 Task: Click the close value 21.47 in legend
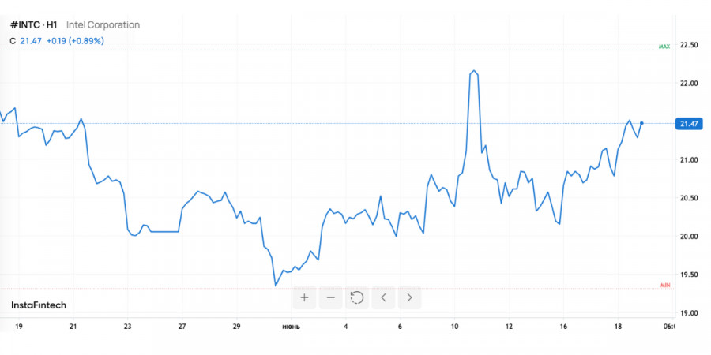tap(31, 41)
